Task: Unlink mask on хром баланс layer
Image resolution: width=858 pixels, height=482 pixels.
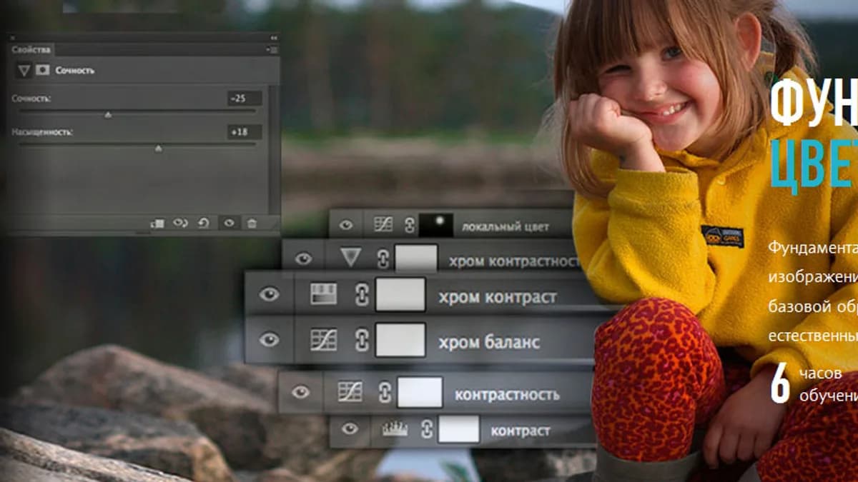Action: tap(362, 341)
